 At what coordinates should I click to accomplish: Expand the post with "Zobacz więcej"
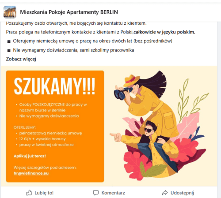(x=21, y=59)
